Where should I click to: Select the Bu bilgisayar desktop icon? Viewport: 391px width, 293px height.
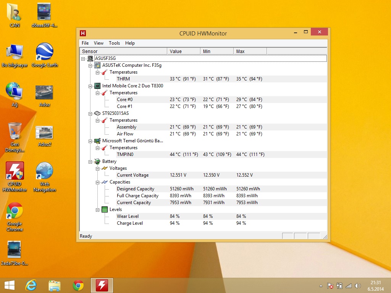[15, 56]
